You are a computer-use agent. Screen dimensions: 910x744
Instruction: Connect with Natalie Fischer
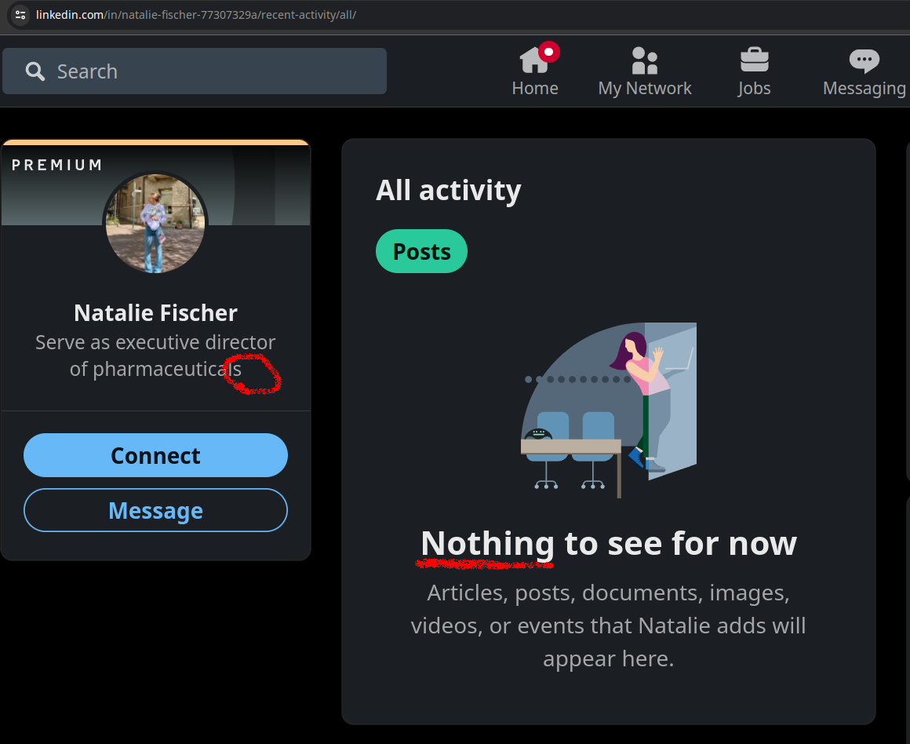[155, 455]
